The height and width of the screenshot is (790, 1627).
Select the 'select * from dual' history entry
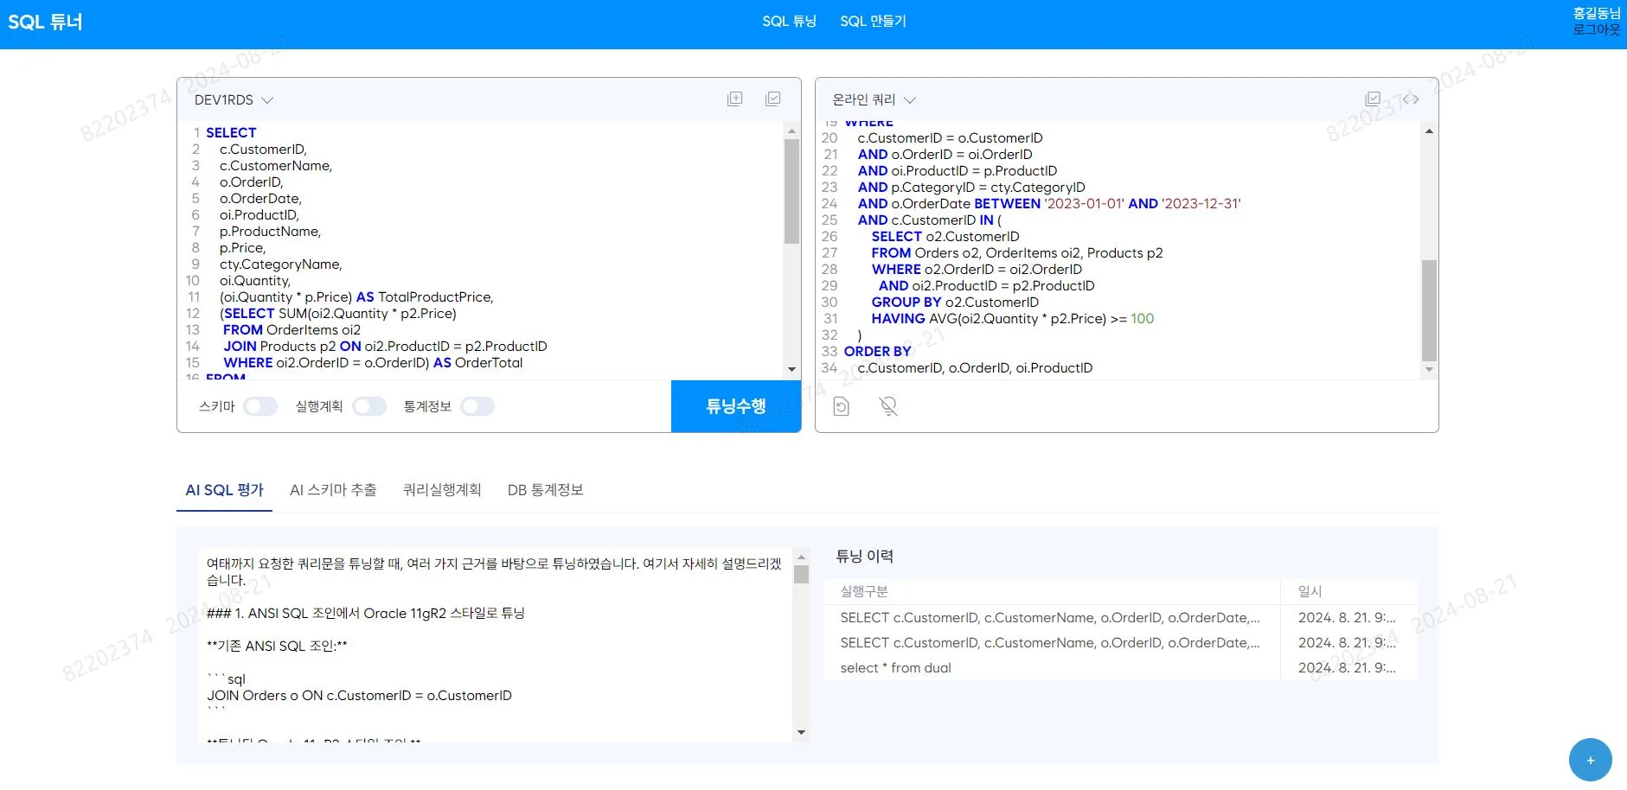point(895,667)
